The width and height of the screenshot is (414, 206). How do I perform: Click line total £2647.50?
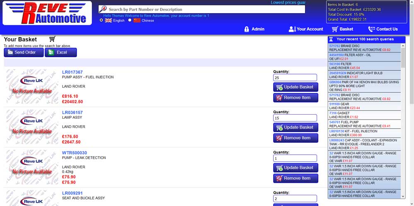tap(71, 142)
